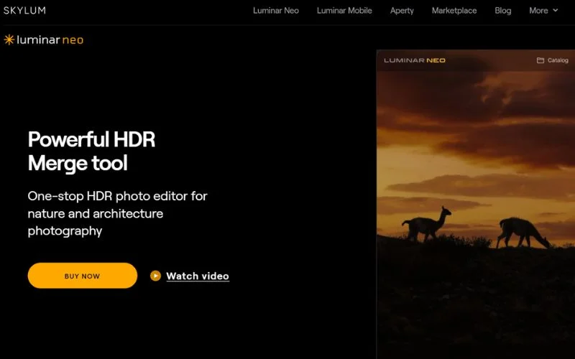Go to Luminar Mobile in the top navigation

(x=344, y=11)
